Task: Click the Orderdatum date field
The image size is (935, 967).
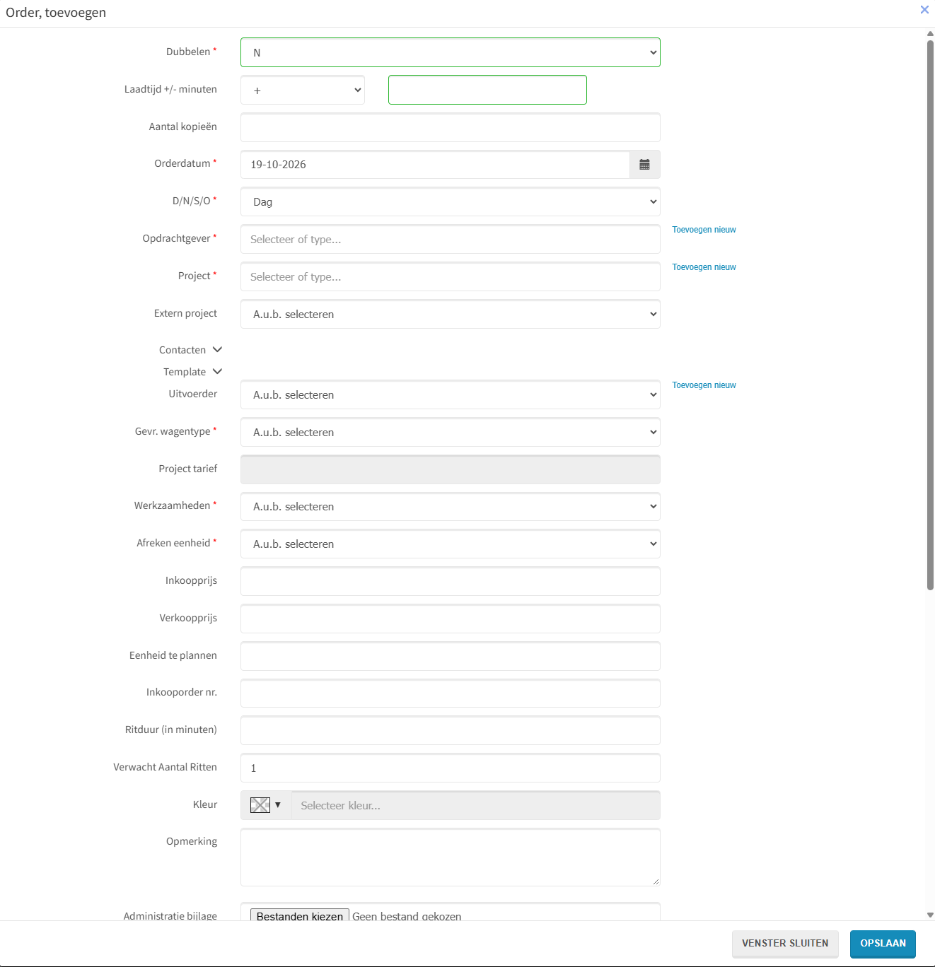Action: 436,165
